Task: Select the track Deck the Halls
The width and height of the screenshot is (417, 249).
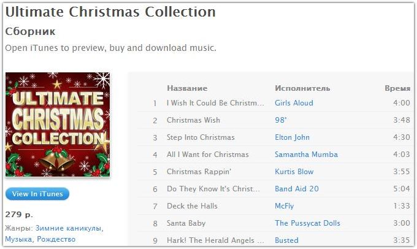Action: (x=274, y=206)
